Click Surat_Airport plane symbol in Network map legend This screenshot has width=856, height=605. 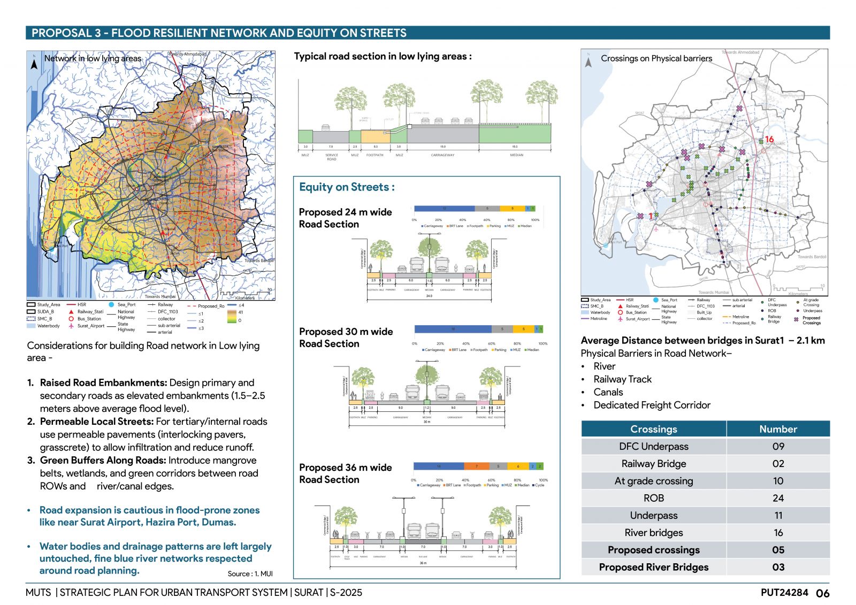coord(71,326)
